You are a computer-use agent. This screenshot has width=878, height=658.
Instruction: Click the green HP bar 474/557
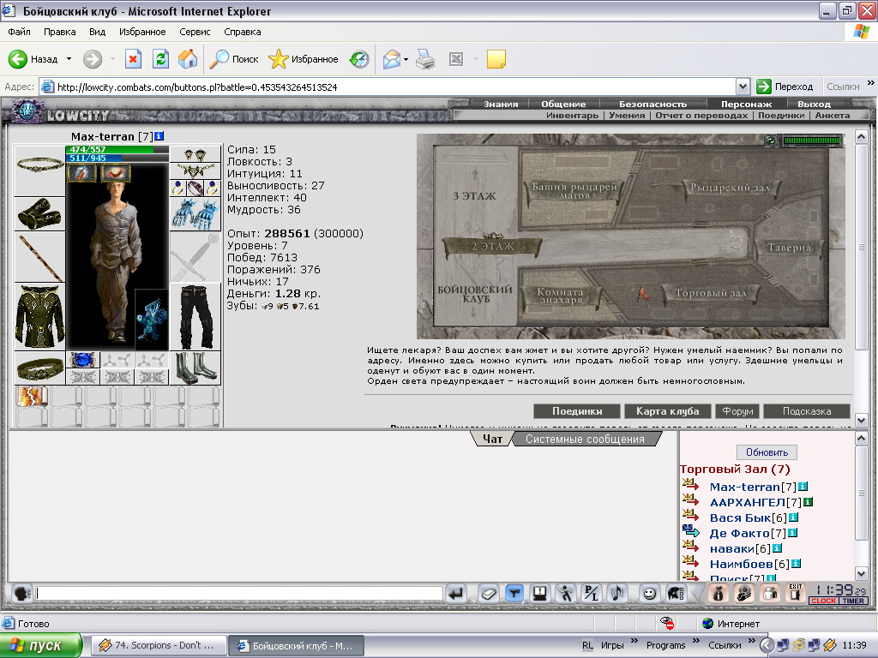point(117,149)
